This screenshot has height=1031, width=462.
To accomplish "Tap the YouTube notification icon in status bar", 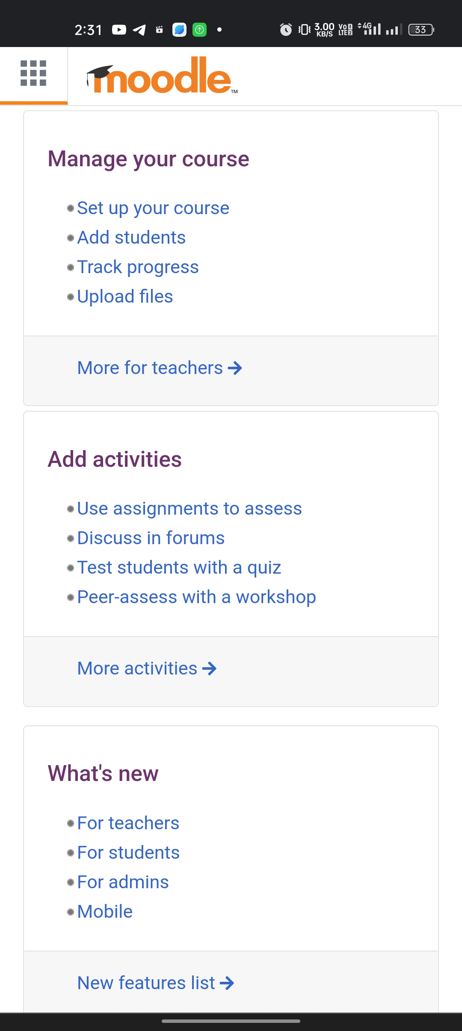I will point(119,29).
